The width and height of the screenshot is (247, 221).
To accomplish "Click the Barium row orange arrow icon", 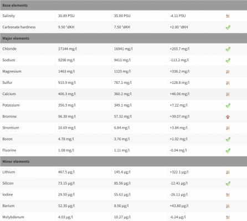I will [228, 206].
